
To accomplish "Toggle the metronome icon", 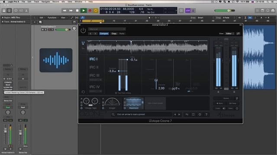I will [193, 10].
